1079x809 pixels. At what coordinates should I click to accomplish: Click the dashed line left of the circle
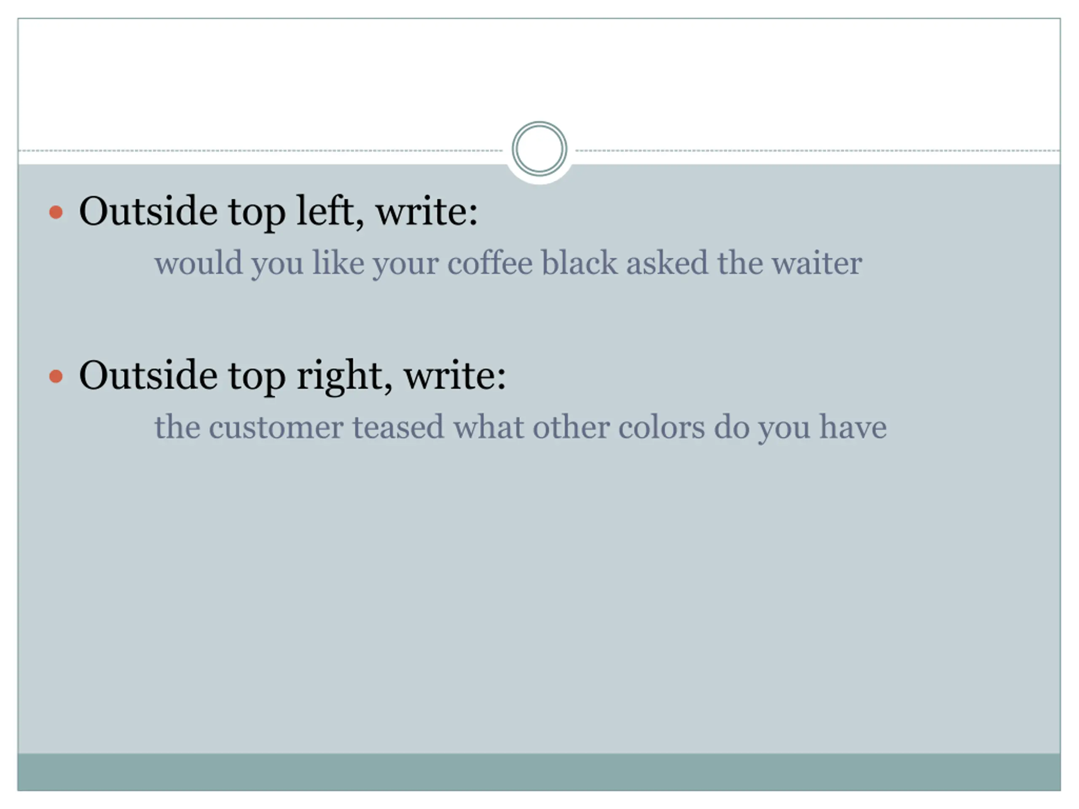tap(261, 151)
